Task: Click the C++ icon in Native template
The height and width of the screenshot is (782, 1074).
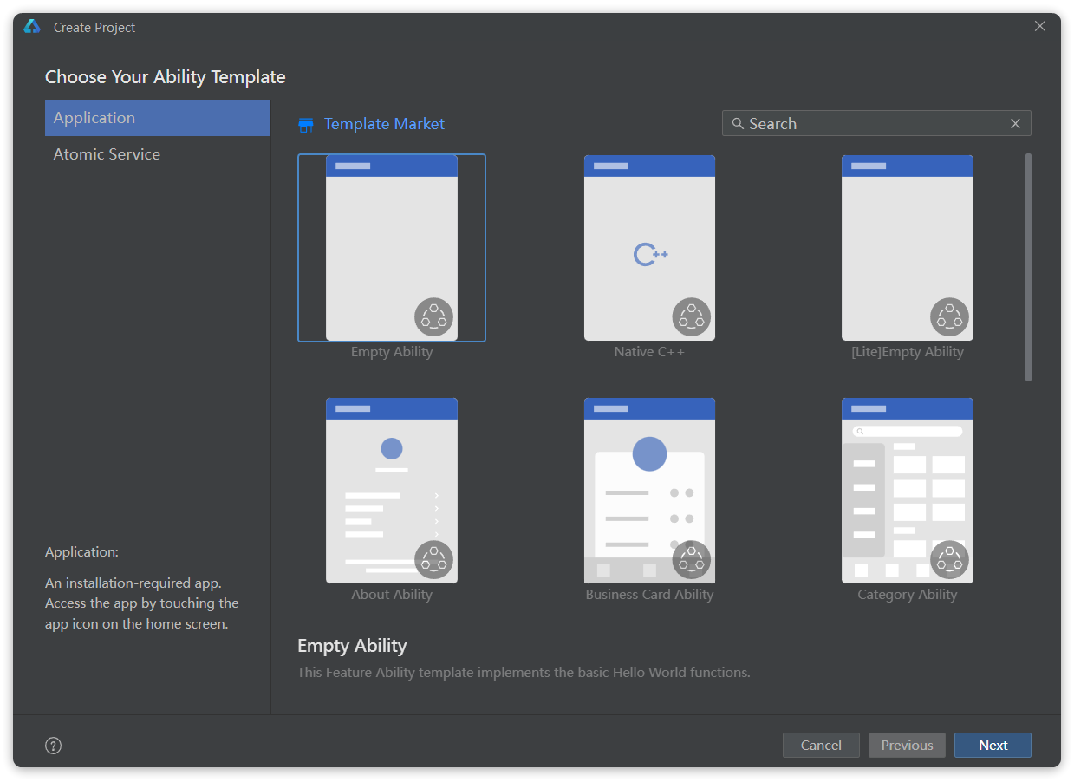Action: pos(650,254)
